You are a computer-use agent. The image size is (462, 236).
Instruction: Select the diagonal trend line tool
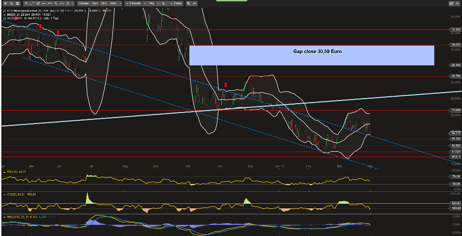pos(32,4)
